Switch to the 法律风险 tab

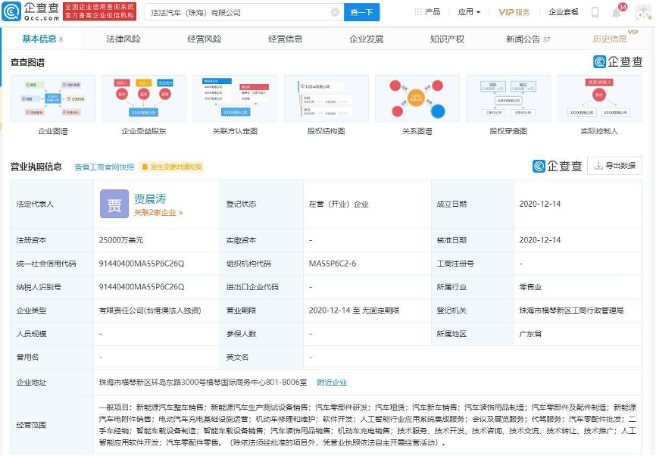pyautogui.click(x=123, y=39)
